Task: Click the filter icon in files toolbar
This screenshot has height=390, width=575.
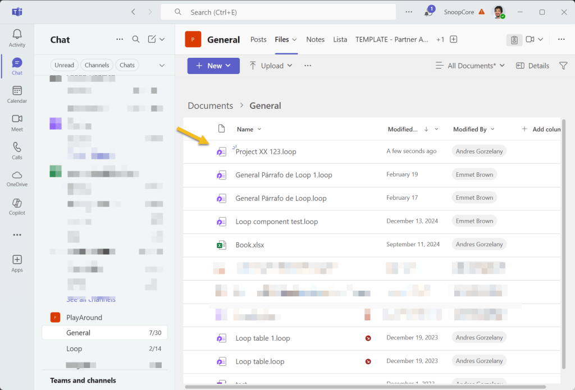Action: 563,66
